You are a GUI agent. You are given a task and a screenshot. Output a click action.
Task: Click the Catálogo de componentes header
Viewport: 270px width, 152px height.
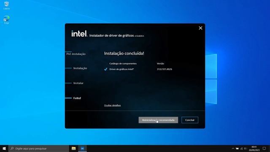coord(123,64)
